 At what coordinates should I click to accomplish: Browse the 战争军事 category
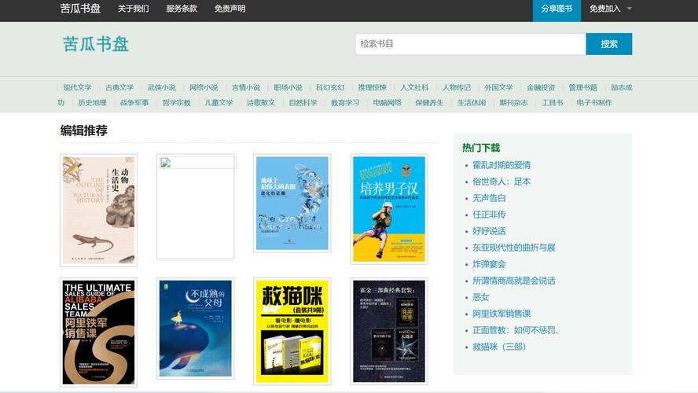[x=134, y=102]
